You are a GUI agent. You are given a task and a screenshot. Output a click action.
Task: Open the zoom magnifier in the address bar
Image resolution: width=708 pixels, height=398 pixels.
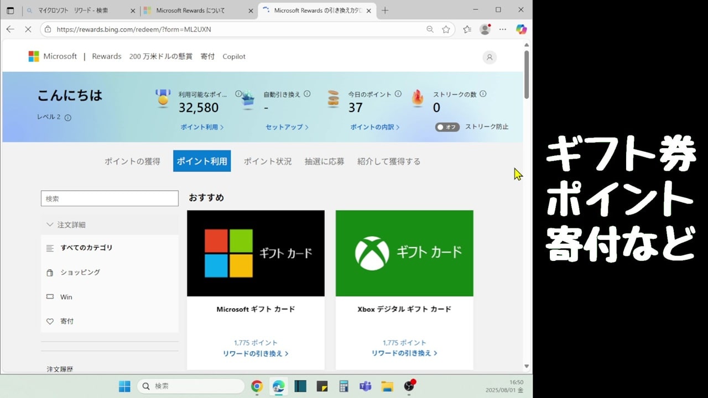pyautogui.click(x=430, y=29)
